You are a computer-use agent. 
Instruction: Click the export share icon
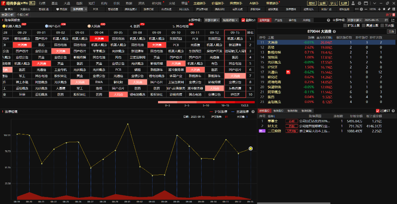(393, 20)
